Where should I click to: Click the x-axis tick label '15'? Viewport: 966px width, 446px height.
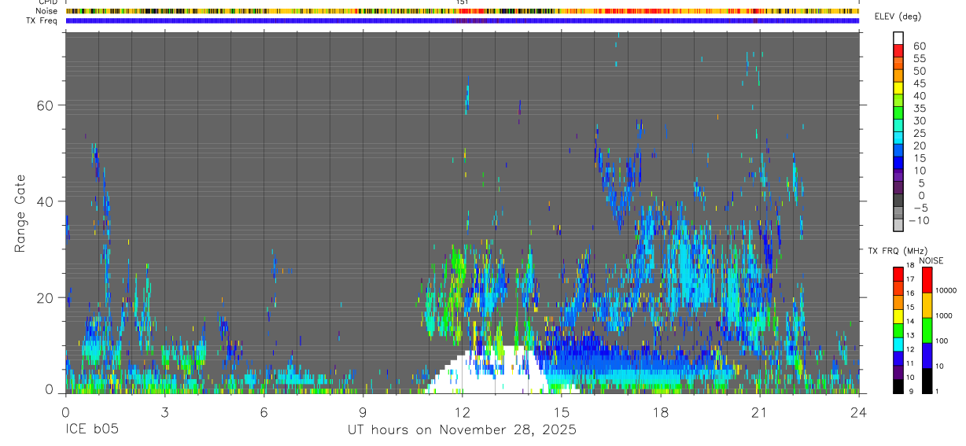coord(562,412)
